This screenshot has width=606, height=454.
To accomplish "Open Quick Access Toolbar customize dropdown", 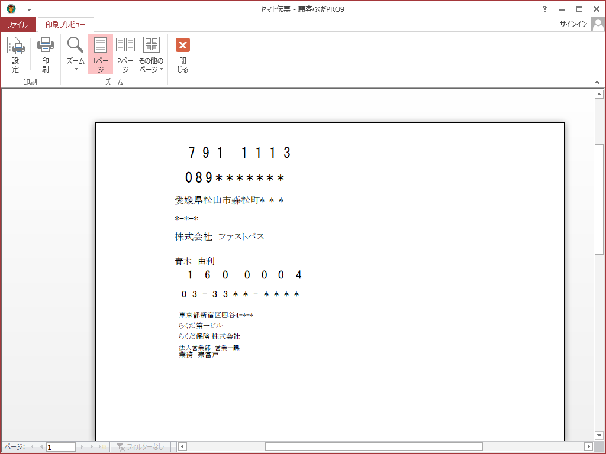I will coord(29,9).
